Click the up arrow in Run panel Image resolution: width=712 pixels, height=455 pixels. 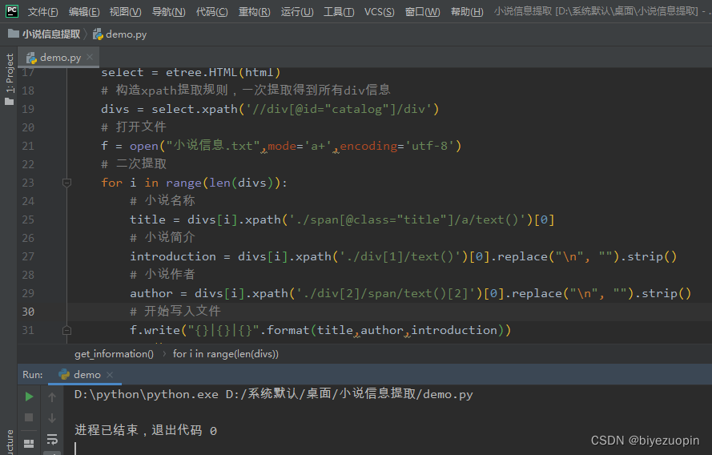(52, 397)
